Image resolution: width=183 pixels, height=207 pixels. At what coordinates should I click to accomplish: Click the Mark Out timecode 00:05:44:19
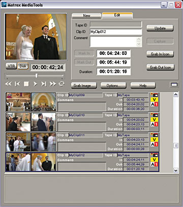tap(113, 63)
